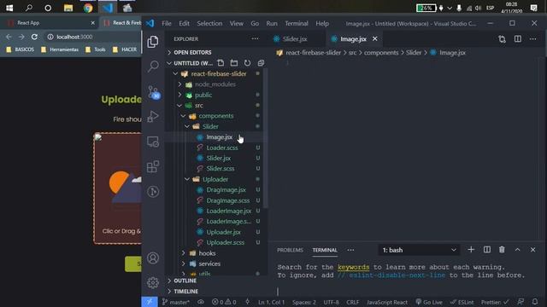Click CRLF end-of-line selector
Image resolution: width=547 pixels, height=307 pixels.
[353, 302]
